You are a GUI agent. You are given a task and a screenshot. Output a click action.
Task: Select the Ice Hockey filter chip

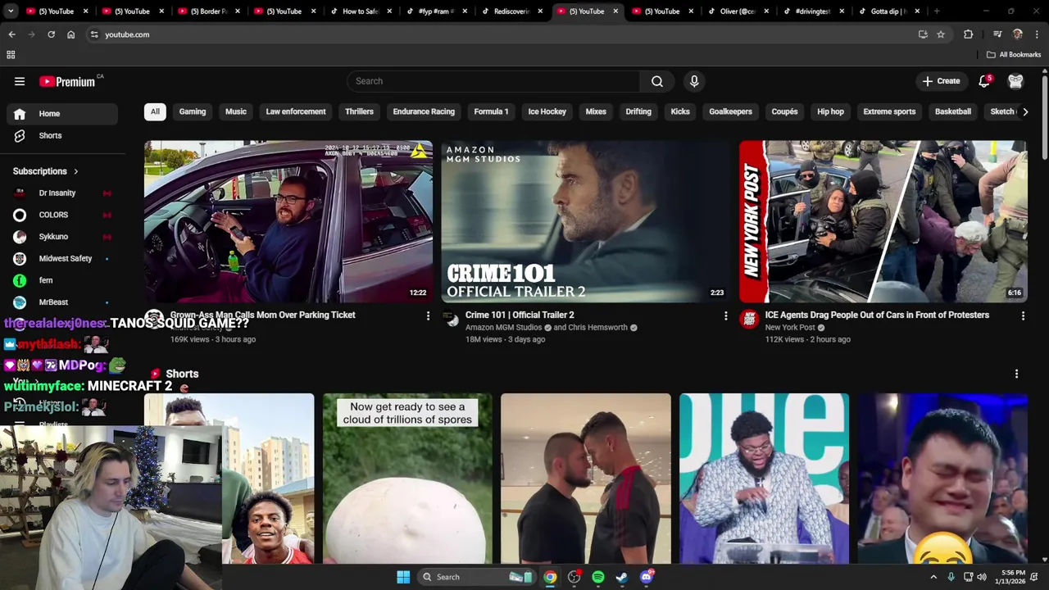[x=547, y=111]
